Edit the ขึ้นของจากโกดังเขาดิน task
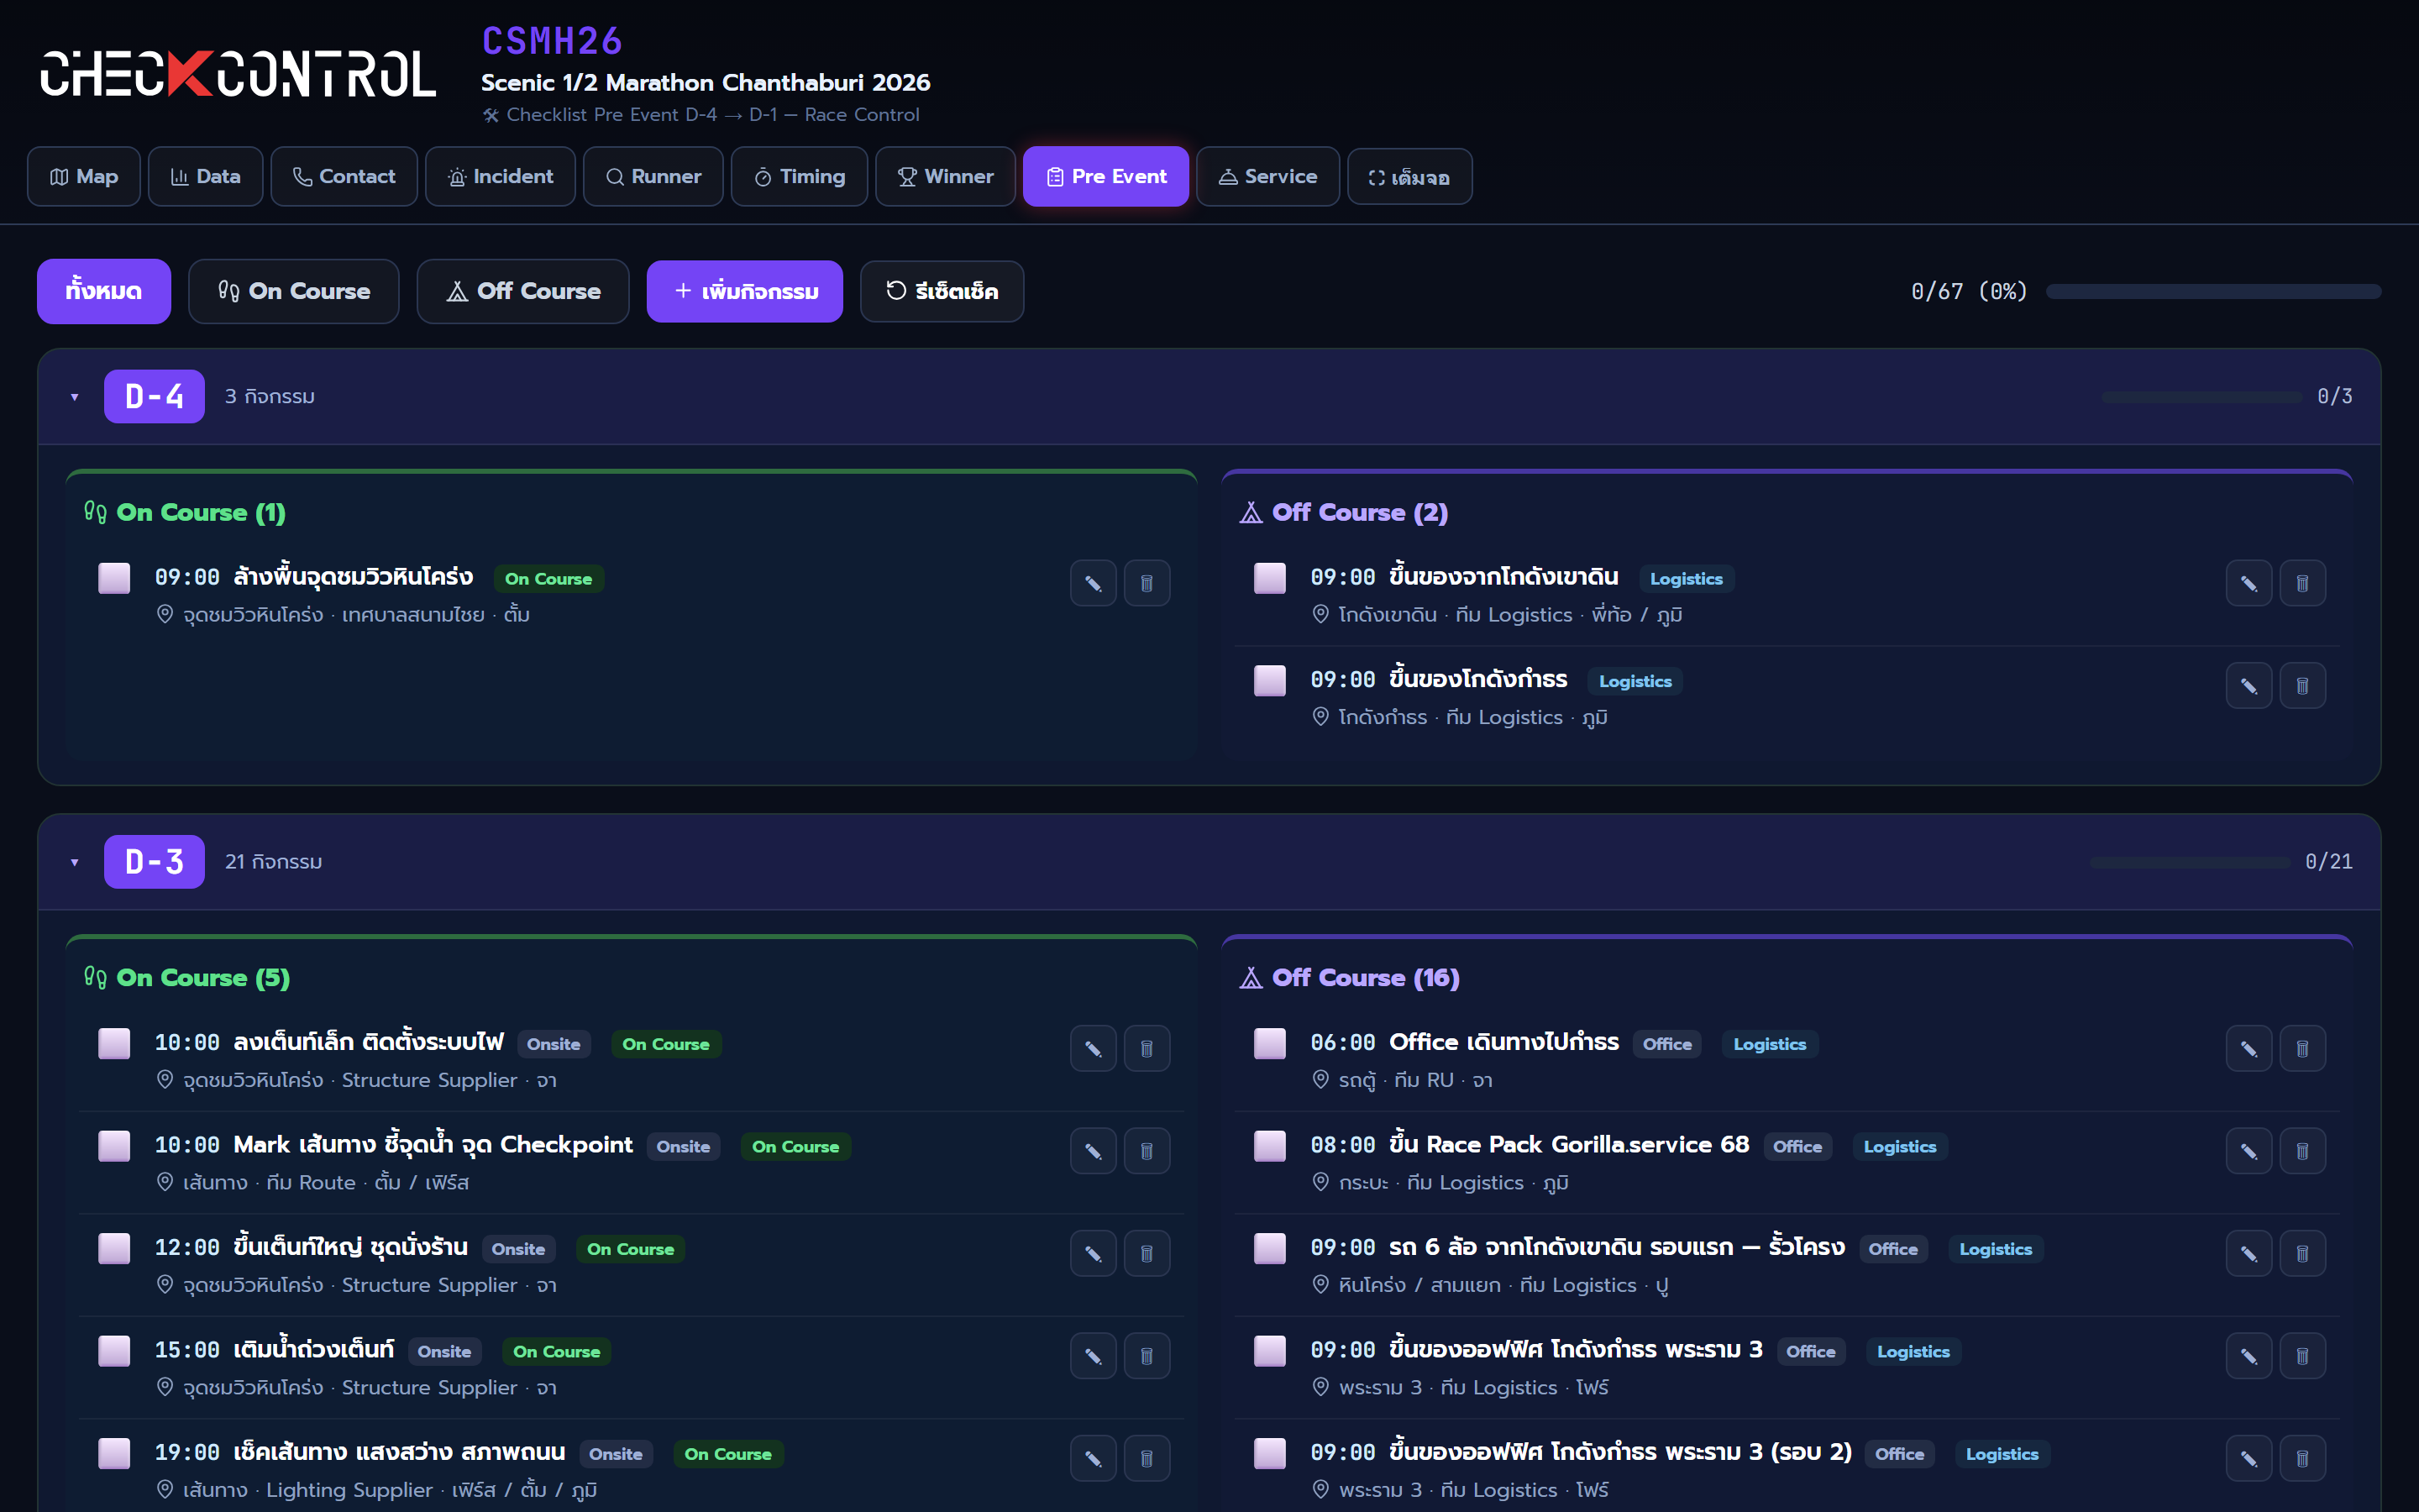 pyautogui.click(x=2248, y=583)
